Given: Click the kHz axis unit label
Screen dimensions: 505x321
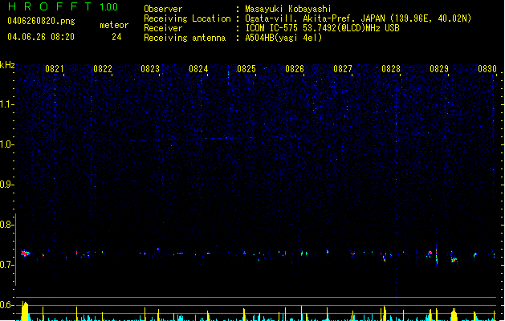Looking at the screenshot, I should point(7,65).
